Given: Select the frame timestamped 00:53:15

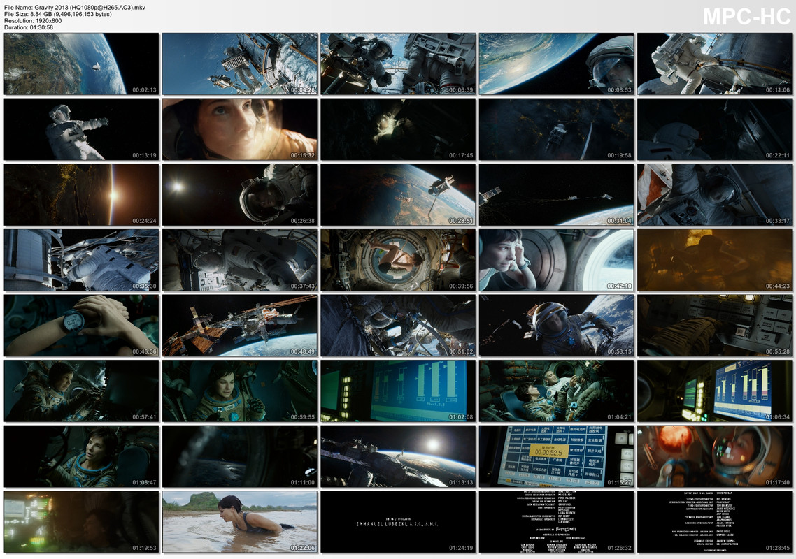Looking at the screenshot, I should click(x=556, y=326).
